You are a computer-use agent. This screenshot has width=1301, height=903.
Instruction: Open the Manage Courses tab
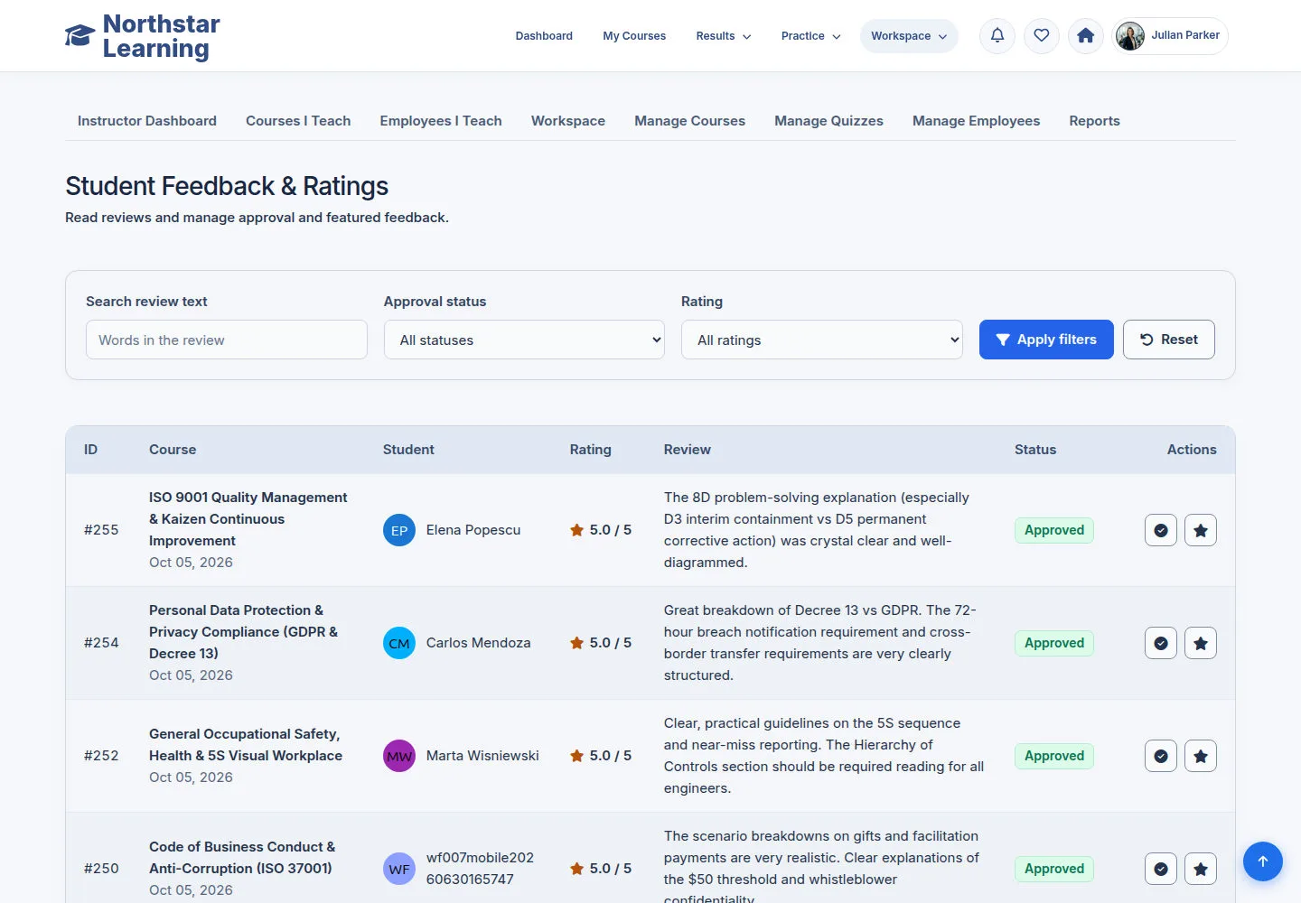click(x=689, y=121)
